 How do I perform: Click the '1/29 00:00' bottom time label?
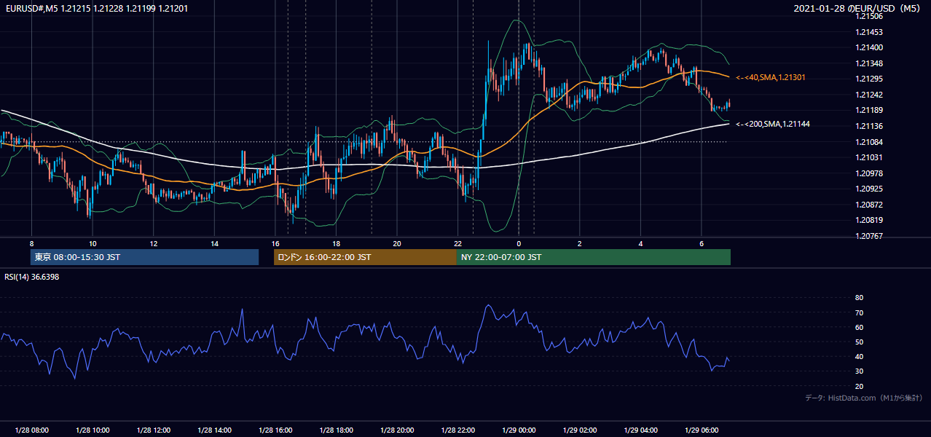(519, 430)
